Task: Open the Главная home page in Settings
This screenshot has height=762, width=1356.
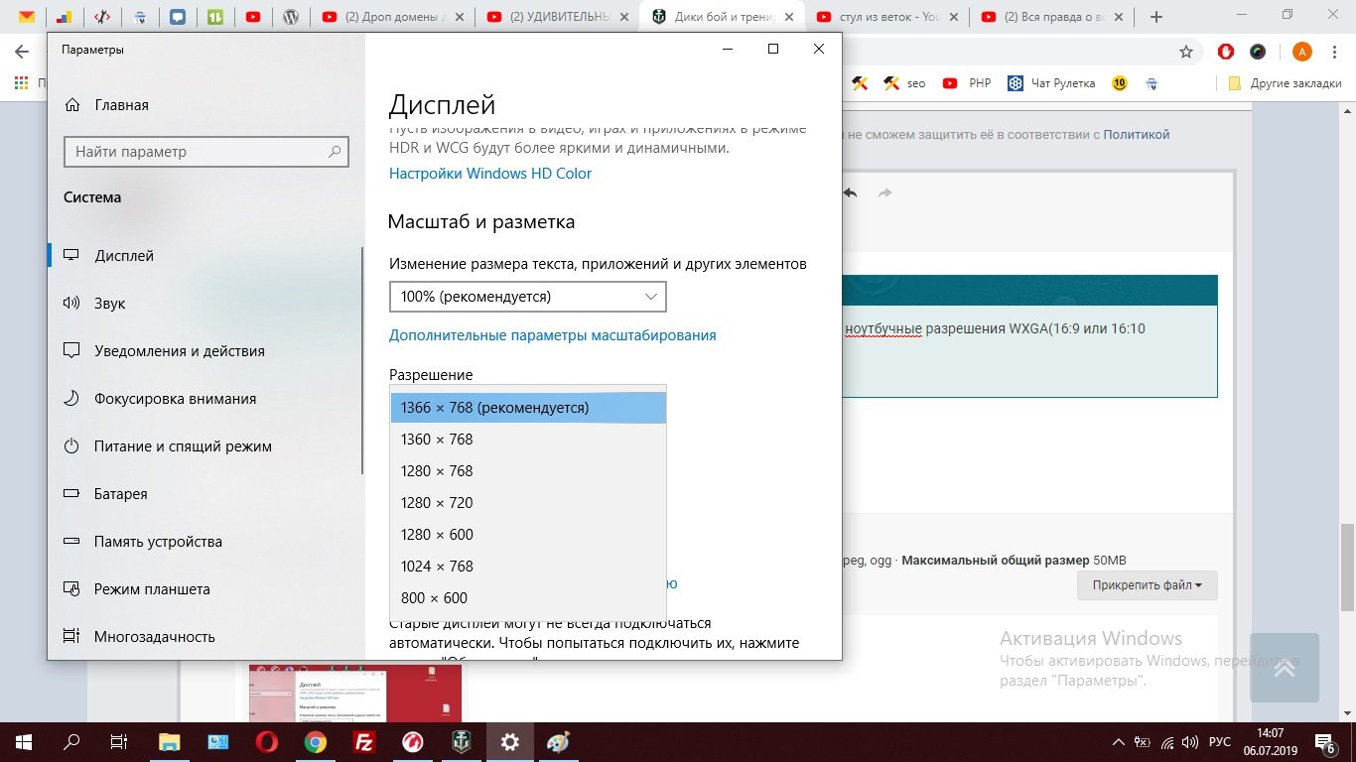Action: click(106, 105)
